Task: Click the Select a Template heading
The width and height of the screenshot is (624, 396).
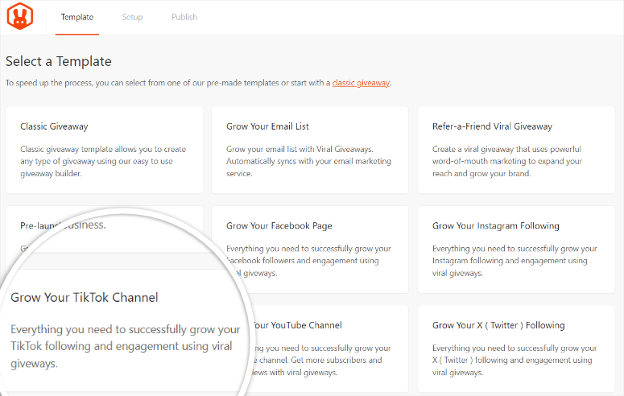Action: (x=59, y=61)
